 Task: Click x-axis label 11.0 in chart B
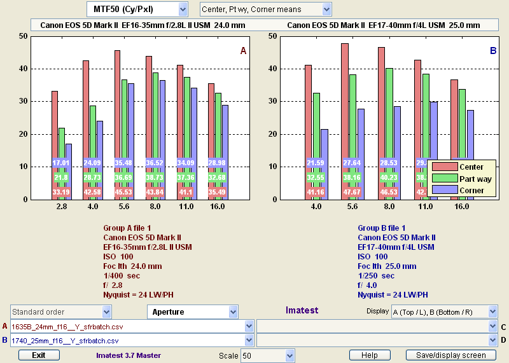click(x=425, y=207)
